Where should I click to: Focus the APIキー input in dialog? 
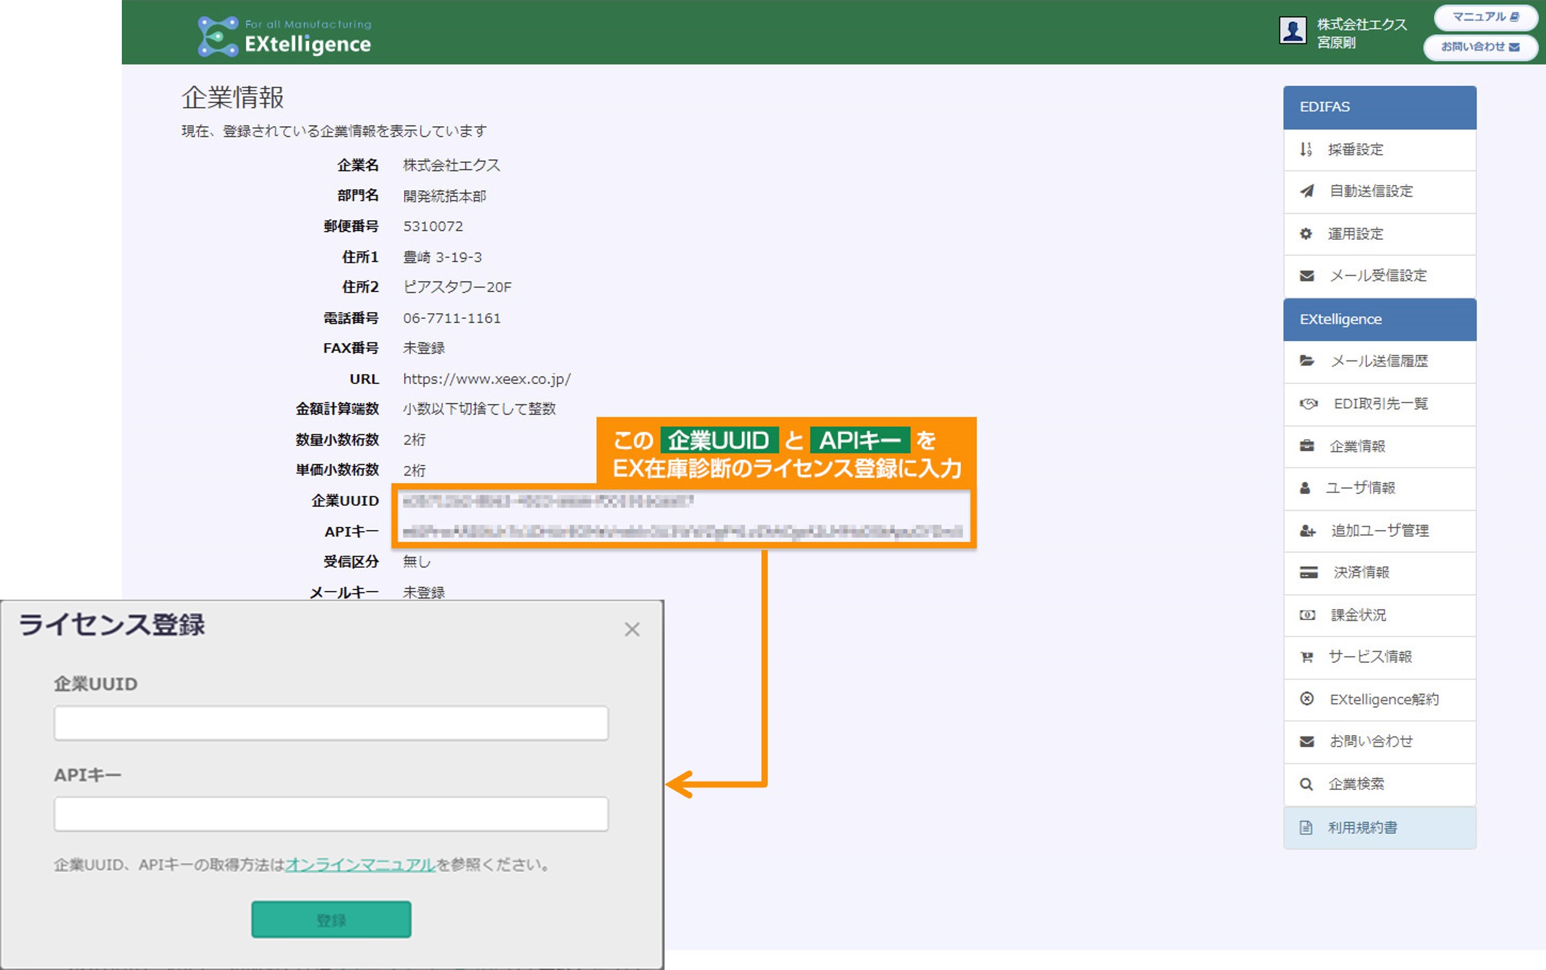(331, 814)
